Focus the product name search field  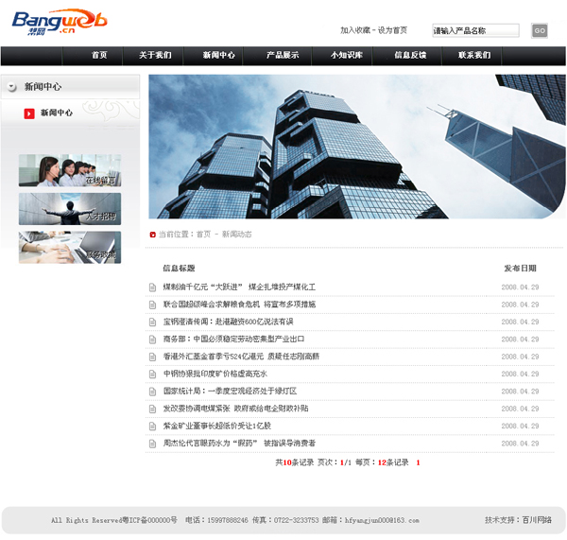click(475, 30)
